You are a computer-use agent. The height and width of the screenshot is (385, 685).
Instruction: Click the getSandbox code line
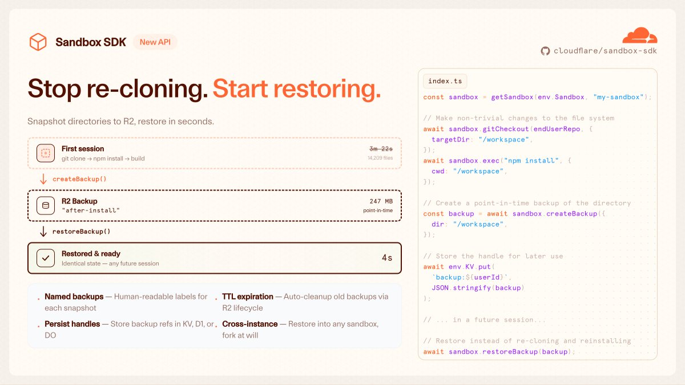tap(537, 97)
